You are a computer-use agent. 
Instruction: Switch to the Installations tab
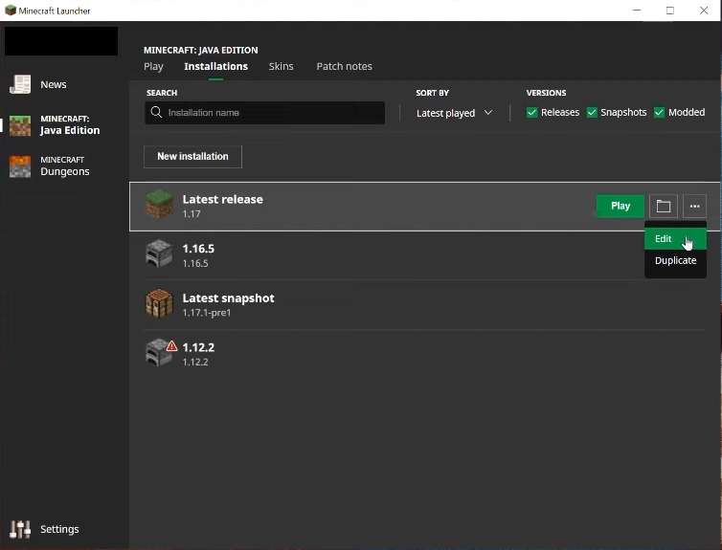click(216, 66)
